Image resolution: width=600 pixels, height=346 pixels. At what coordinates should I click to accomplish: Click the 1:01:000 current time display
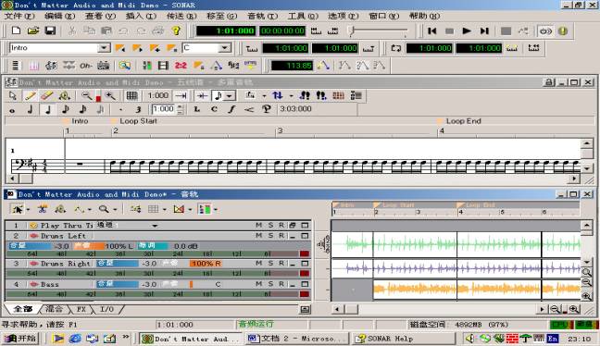pos(225,31)
